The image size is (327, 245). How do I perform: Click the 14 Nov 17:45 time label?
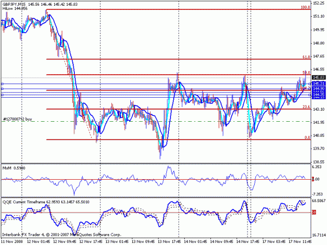[248, 242]
